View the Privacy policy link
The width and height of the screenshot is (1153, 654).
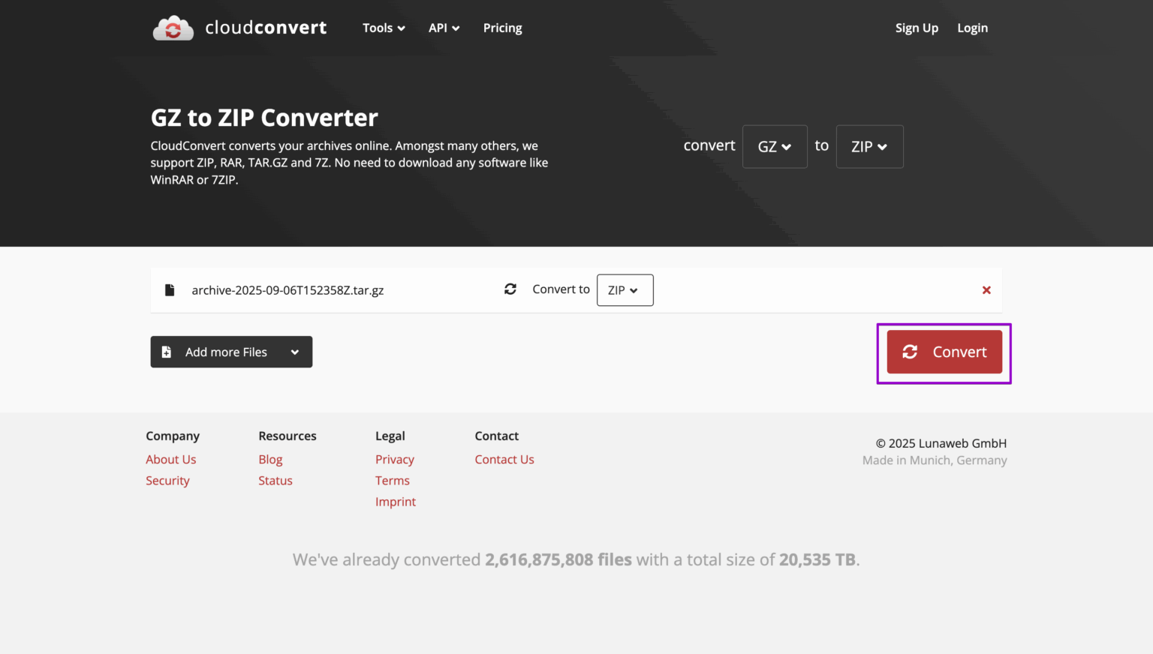coord(395,460)
